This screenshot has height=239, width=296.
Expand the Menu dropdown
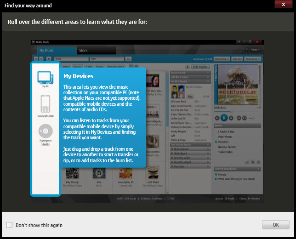(255, 49)
